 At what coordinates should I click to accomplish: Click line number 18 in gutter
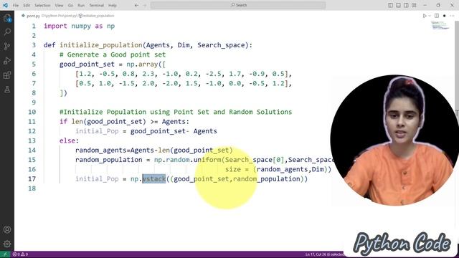tap(32, 188)
